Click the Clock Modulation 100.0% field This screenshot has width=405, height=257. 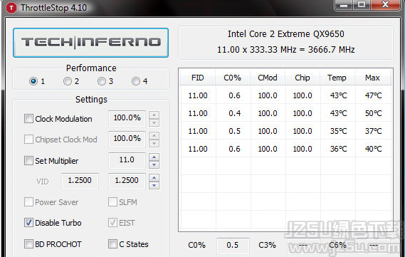tap(127, 118)
